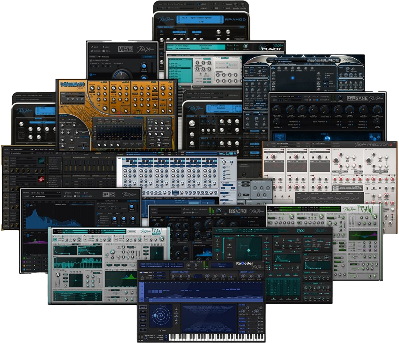Click the bank previous arrow in RP-EQ
Image resolution: width=399 pixels, height=343 pixels.
click(x=32, y=196)
